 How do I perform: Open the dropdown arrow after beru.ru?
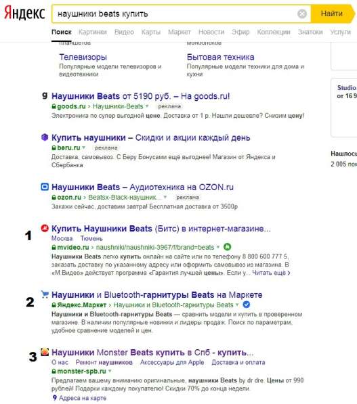[x=83, y=148]
